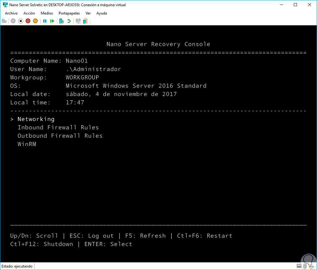Screen dimensions: 317x270
Task: Minimize the virtual machine connection window
Action: click(x=281, y=5)
